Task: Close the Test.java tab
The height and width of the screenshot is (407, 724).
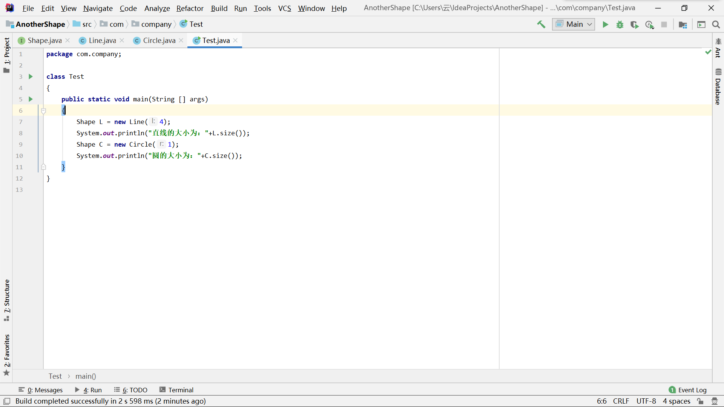Action: 235,40
